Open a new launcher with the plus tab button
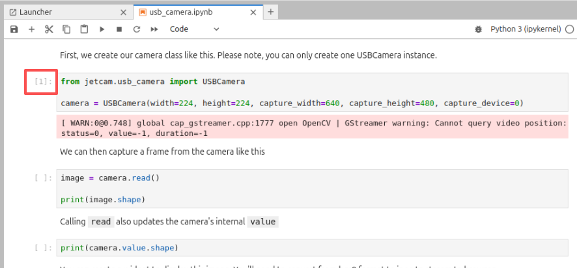Image resolution: width=577 pixels, height=268 pixels. click(x=271, y=12)
